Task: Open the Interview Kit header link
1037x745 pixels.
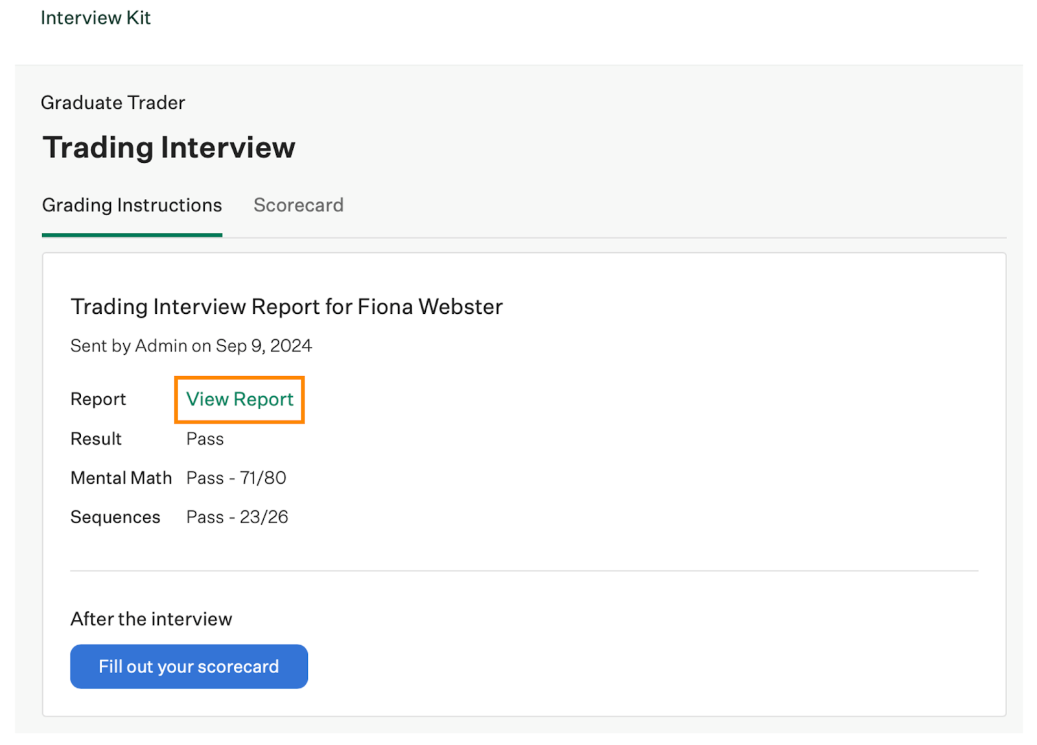Action: tap(95, 18)
